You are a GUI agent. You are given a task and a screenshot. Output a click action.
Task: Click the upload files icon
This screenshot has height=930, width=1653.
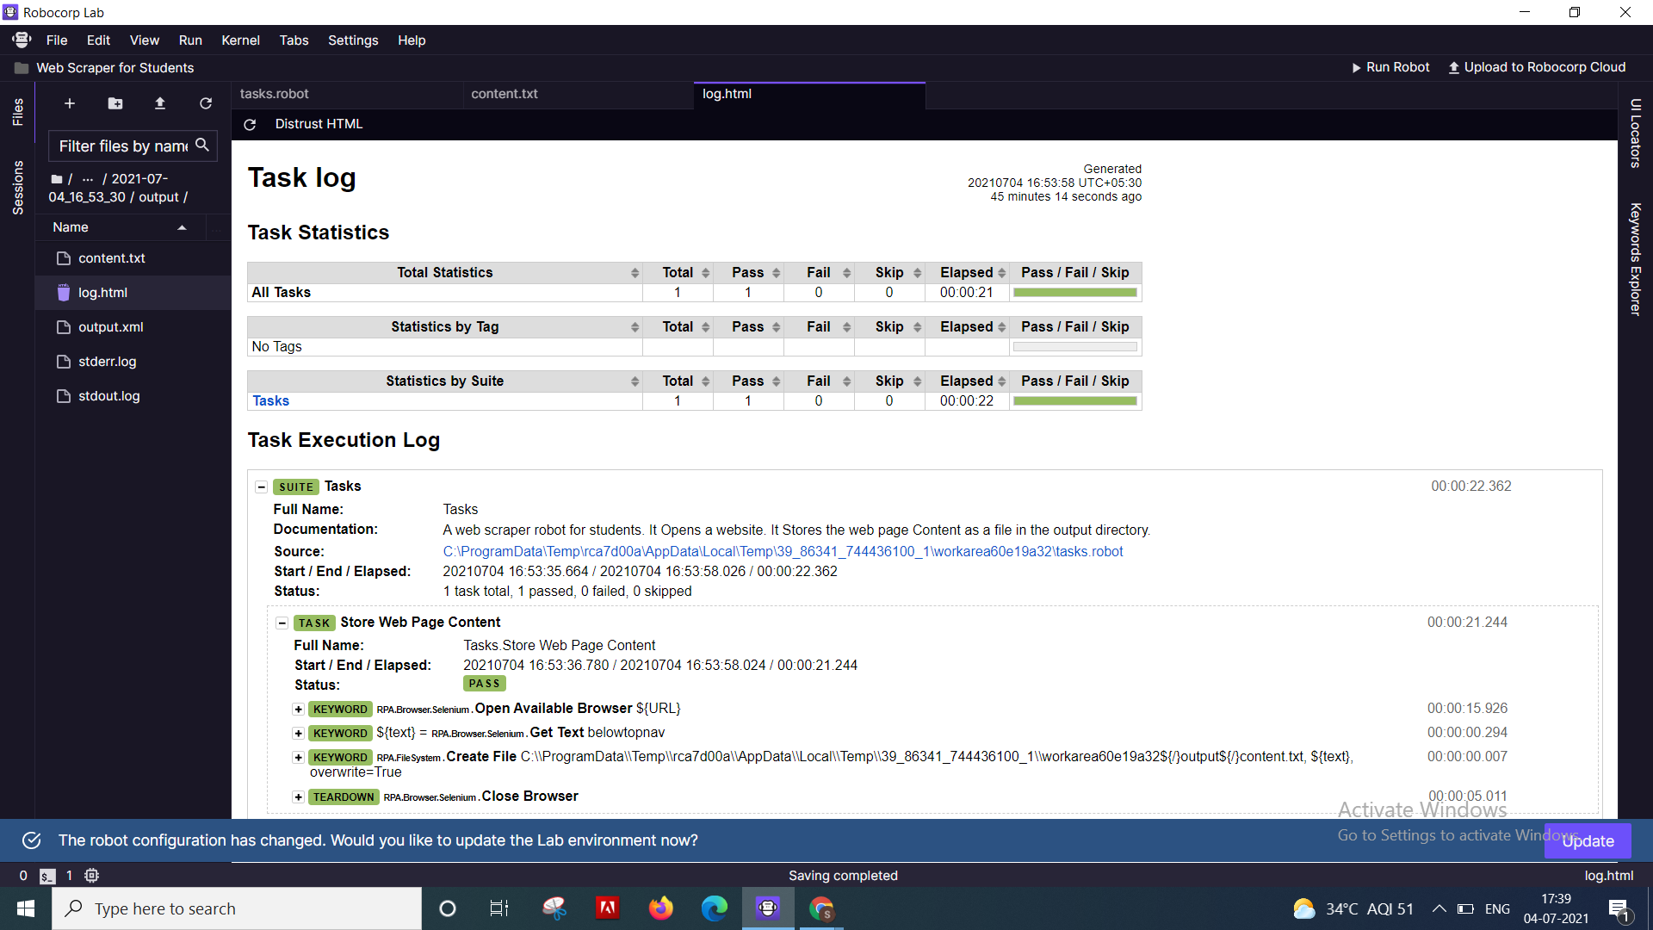[159, 103]
